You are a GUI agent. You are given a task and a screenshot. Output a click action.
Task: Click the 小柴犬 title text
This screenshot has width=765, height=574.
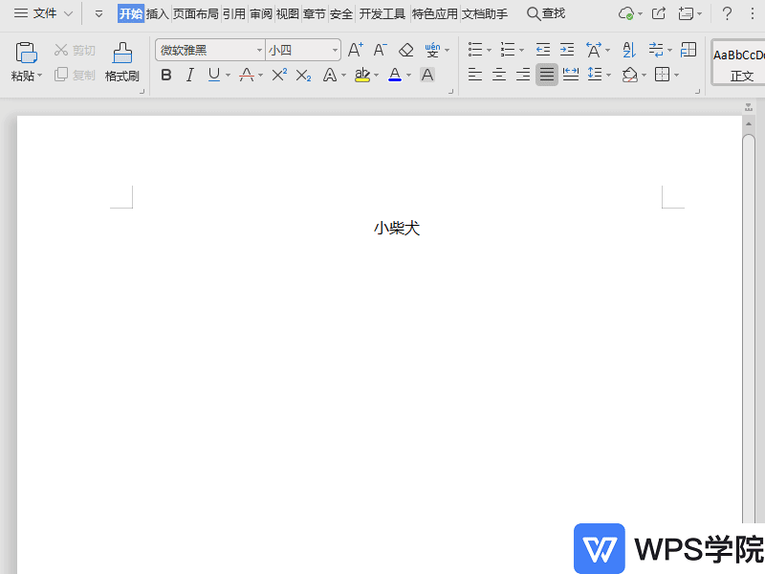[397, 228]
